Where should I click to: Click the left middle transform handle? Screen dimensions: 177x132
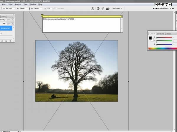[x=24, y=81]
